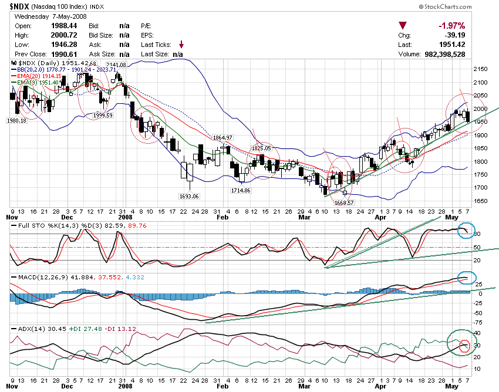Click the -75 label on the MACD axis
This screenshot has width=499, height=392.
(478, 323)
